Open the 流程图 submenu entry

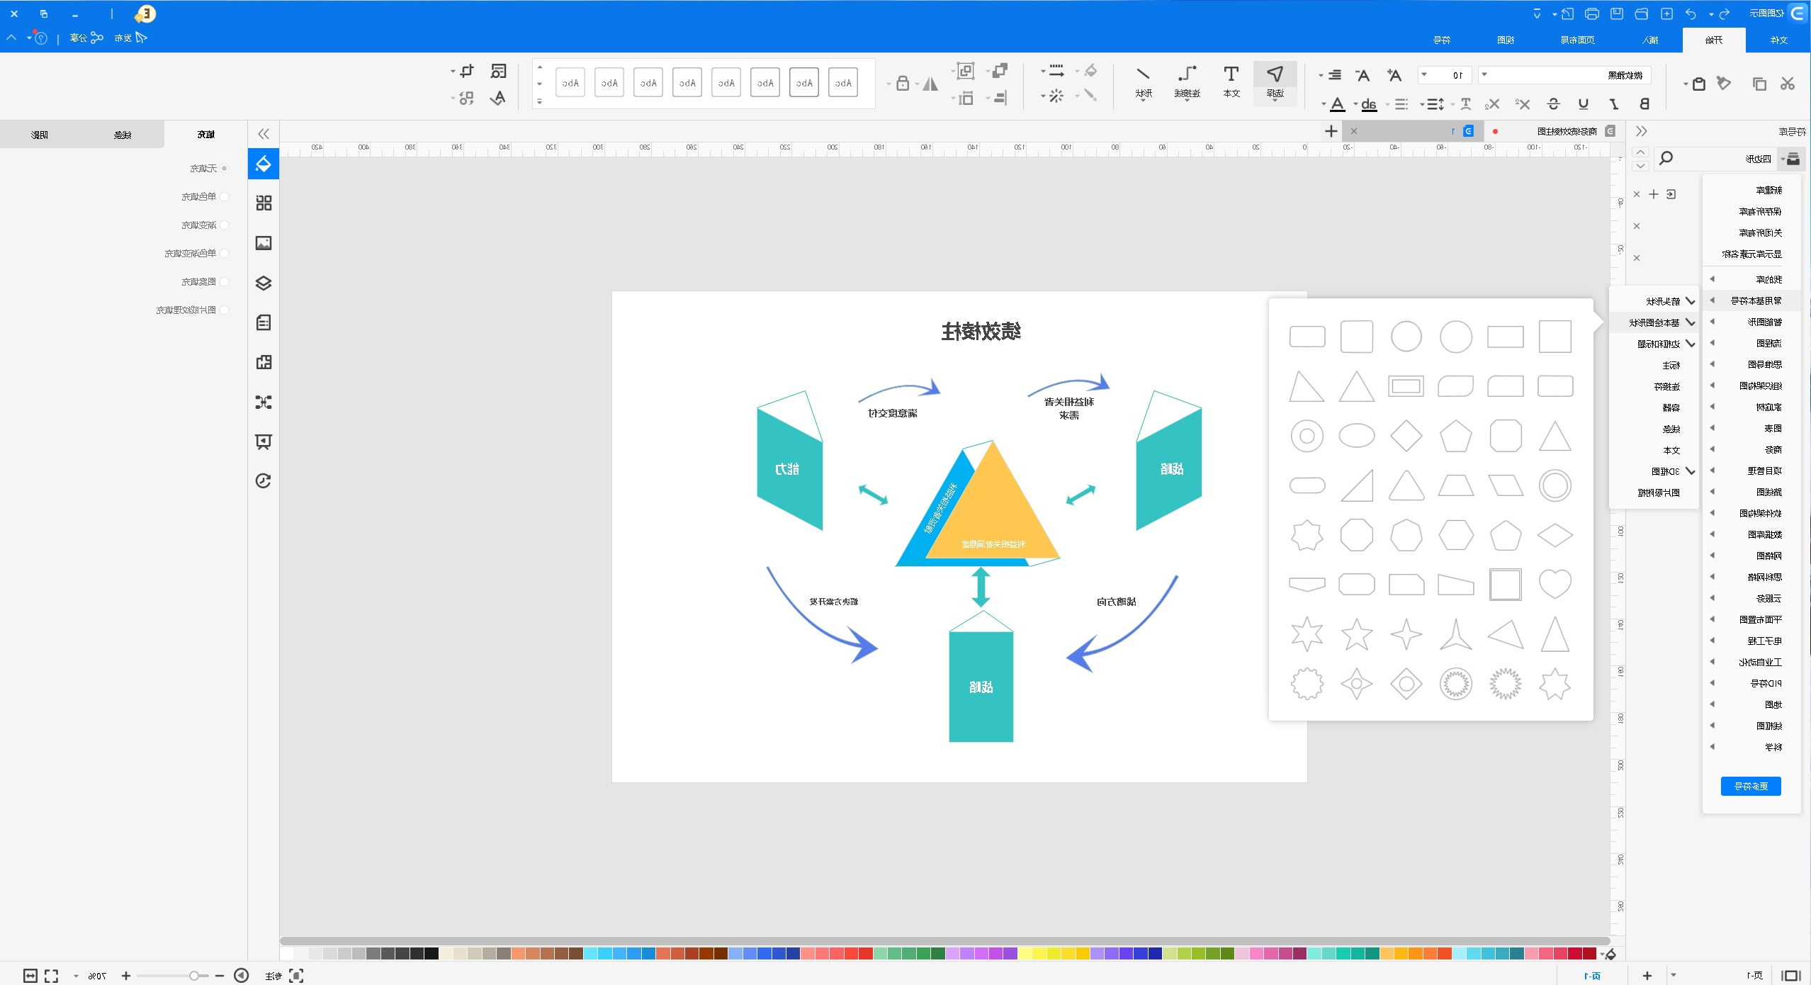tap(1751, 344)
